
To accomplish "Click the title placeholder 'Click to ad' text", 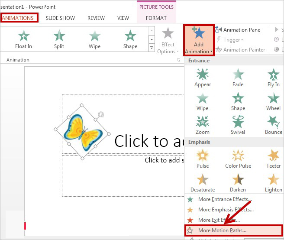I will (x=149, y=141).
